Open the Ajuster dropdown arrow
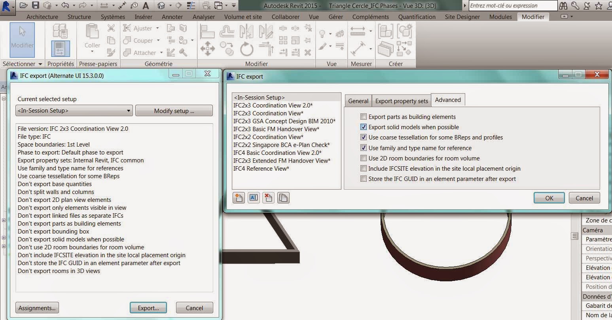 click(157, 28)
